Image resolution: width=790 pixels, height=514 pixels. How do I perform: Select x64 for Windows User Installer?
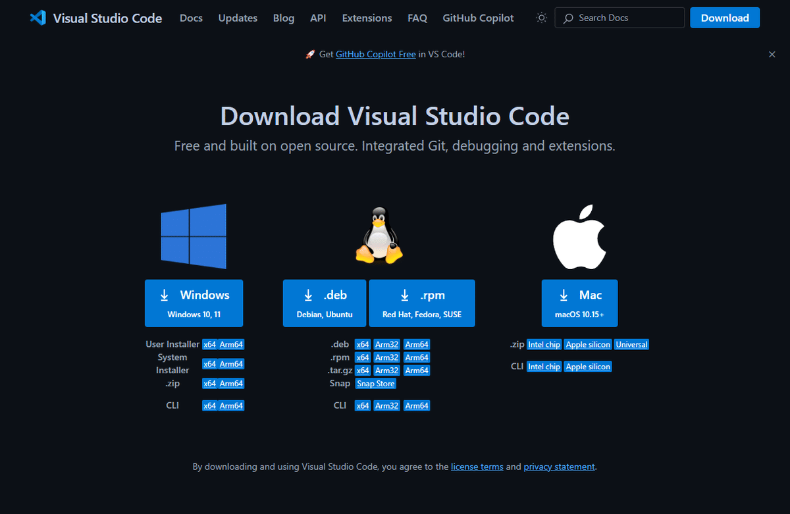(209, 344)
